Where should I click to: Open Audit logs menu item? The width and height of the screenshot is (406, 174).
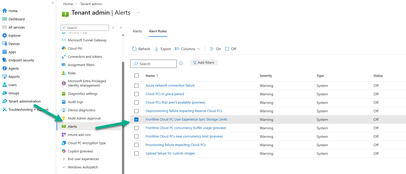point(75,102)
